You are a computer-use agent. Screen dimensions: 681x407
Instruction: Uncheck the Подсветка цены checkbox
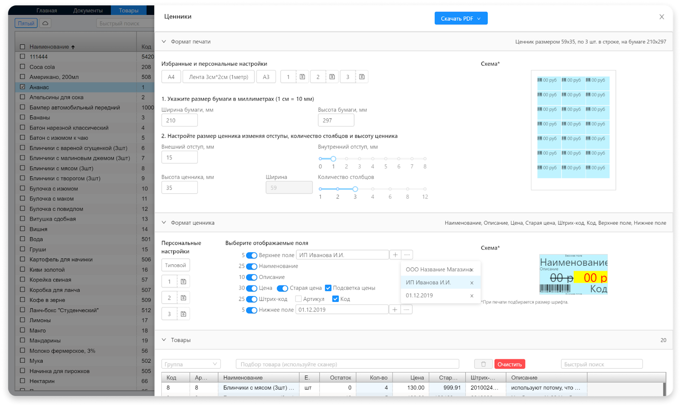[328, 288]
